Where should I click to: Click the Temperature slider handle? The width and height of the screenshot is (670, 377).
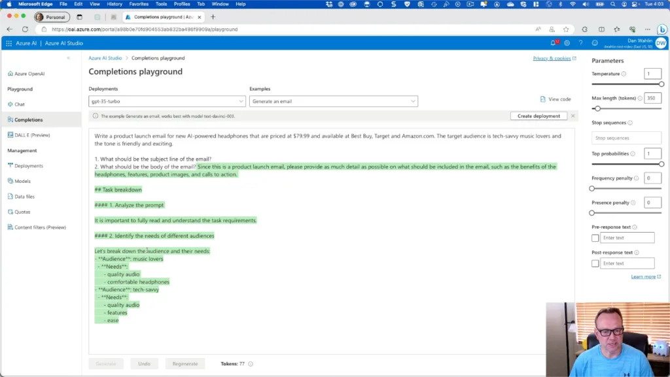(661, 84)
